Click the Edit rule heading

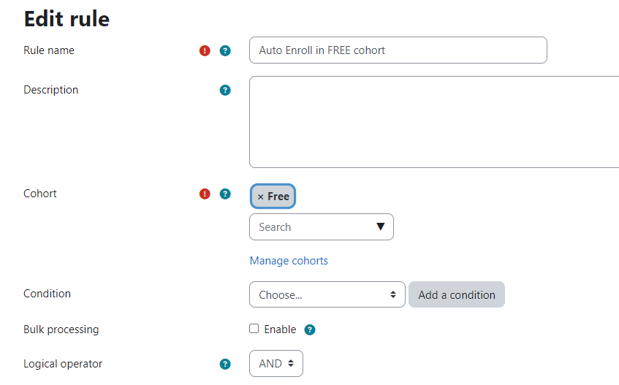point(67,19)
